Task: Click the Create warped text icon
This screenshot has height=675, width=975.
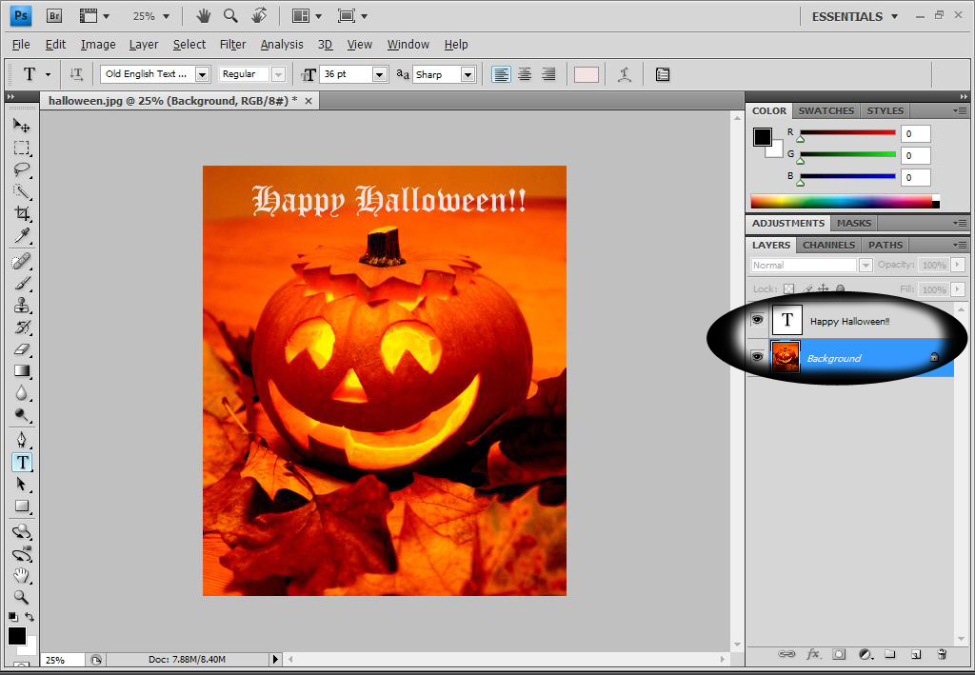Action: (x=625, y=74)
